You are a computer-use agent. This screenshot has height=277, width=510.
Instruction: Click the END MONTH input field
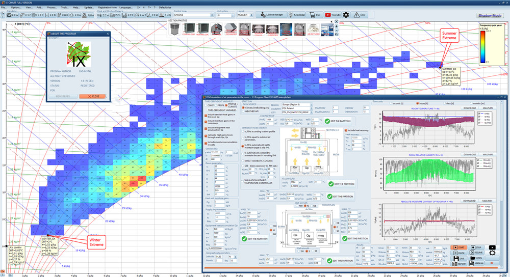click(366, 112)
